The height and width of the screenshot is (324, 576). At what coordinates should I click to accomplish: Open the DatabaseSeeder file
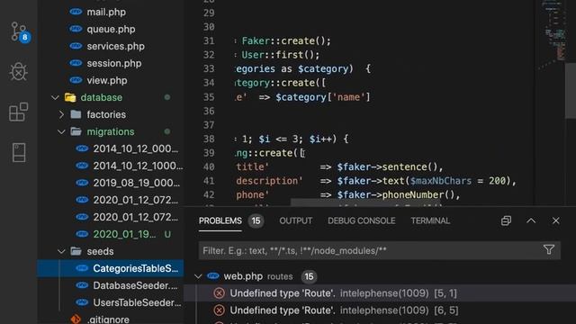[135, 285]
